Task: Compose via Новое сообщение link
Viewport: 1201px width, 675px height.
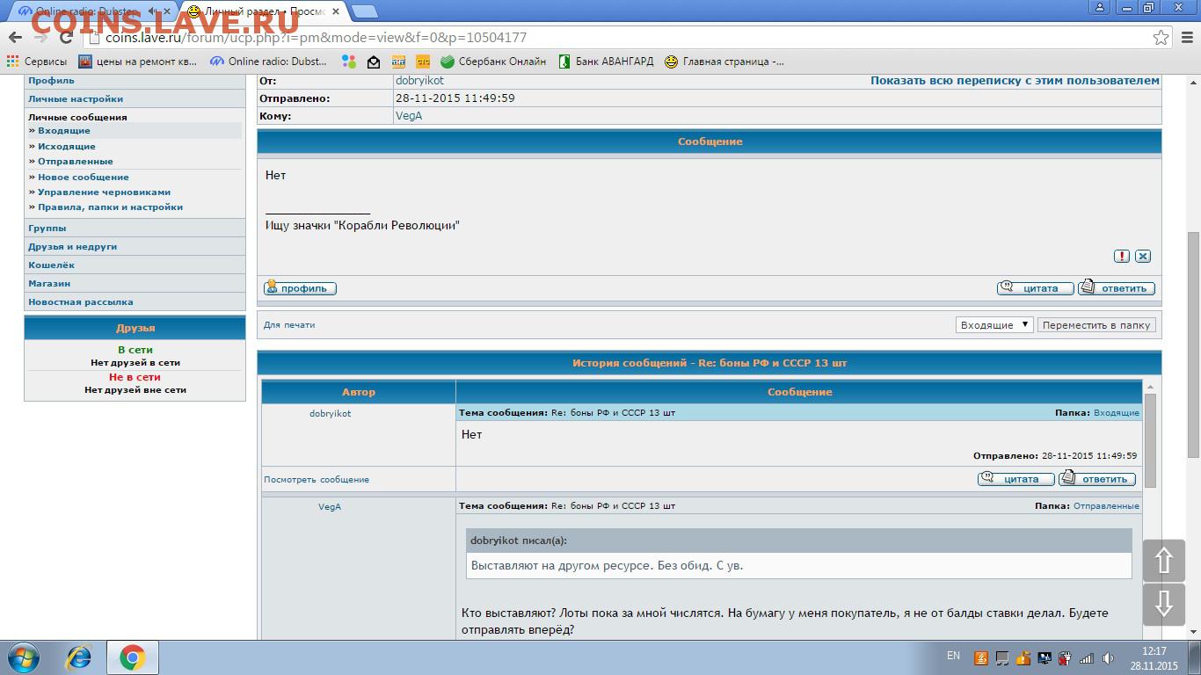Action: (x=83, y=178)
